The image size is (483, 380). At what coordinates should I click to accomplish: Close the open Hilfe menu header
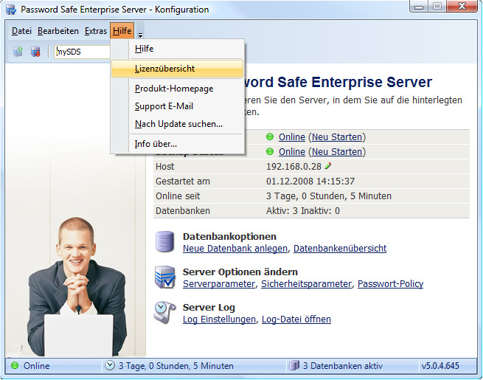click(x=122, y=31)
